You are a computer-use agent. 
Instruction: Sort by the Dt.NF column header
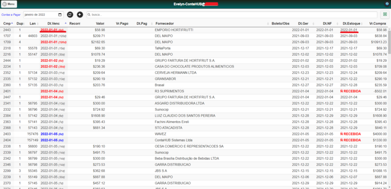[x=327, y=23]
